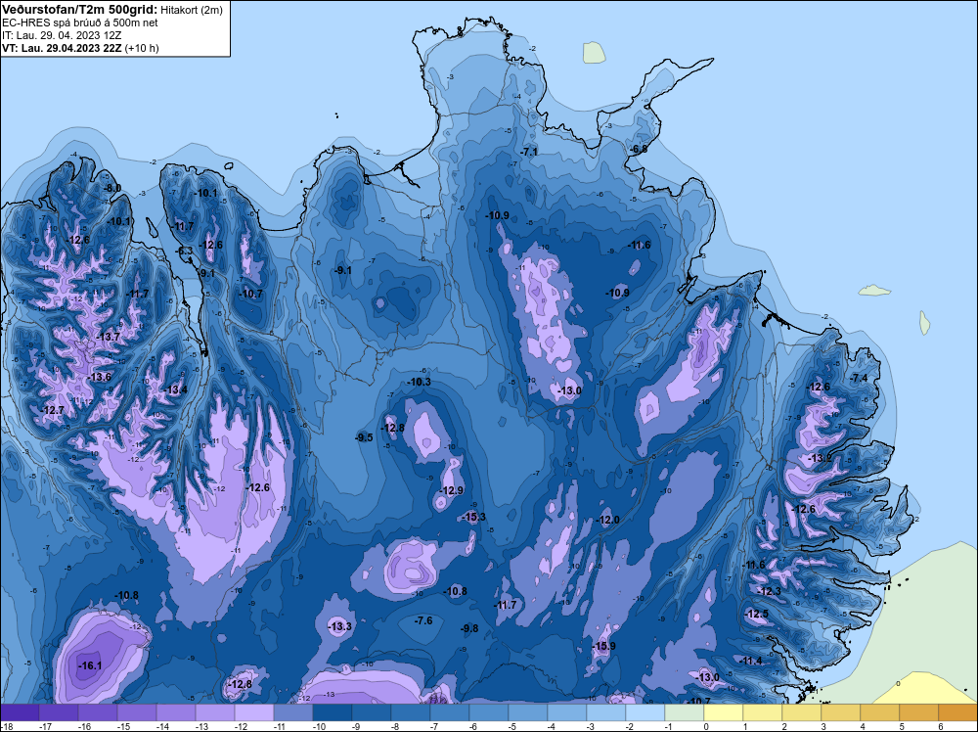Click the -13.4 temperature reading
The image size is (978, 732).
click(x=175, y=390)
